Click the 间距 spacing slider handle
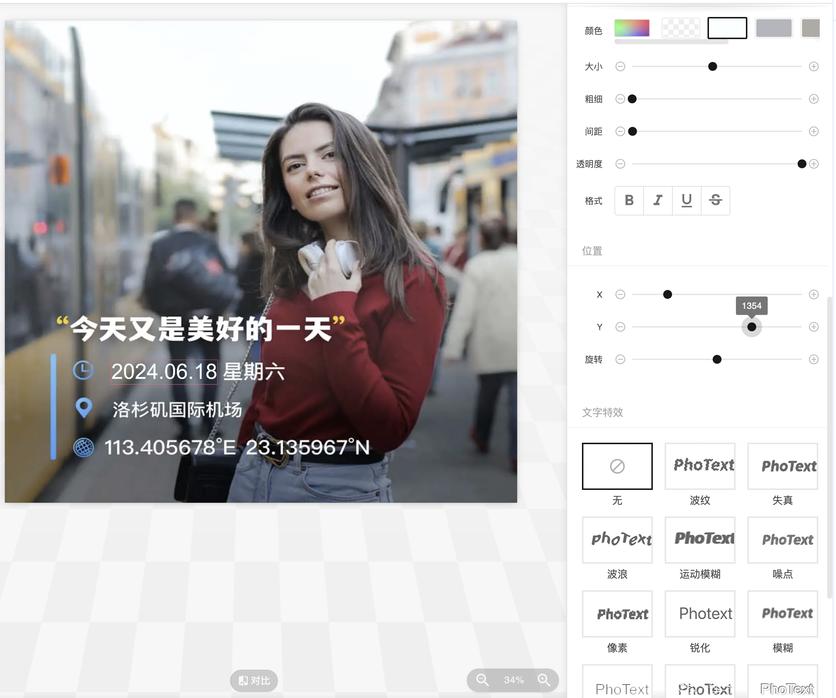Screen dimensions: 836x698 632,132
